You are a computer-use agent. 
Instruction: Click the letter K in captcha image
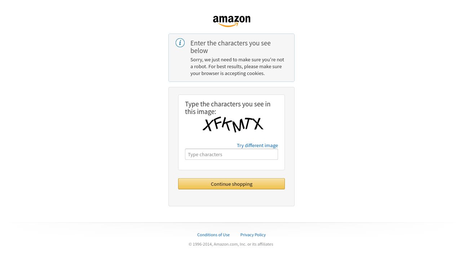(227, 124)
